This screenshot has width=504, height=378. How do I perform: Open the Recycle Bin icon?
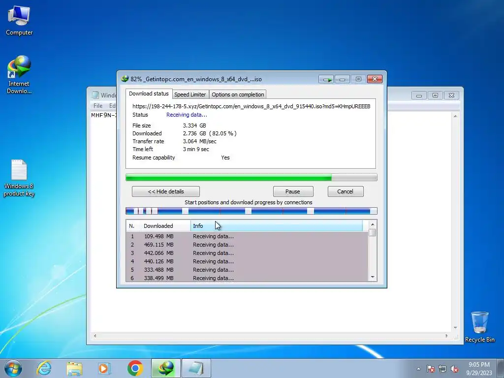coord(479,327)
